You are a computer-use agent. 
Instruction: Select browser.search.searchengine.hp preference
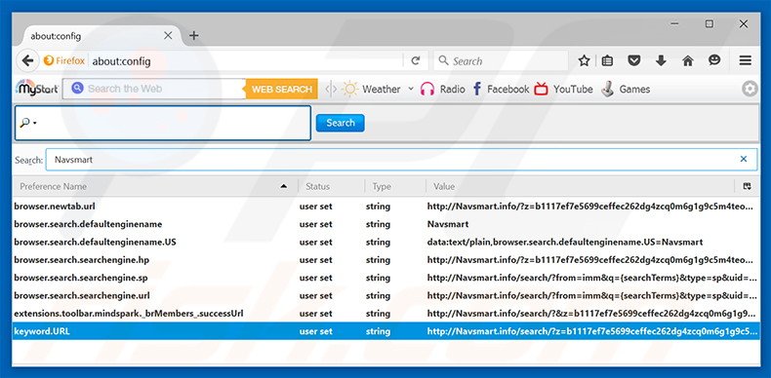pos(385,260)
